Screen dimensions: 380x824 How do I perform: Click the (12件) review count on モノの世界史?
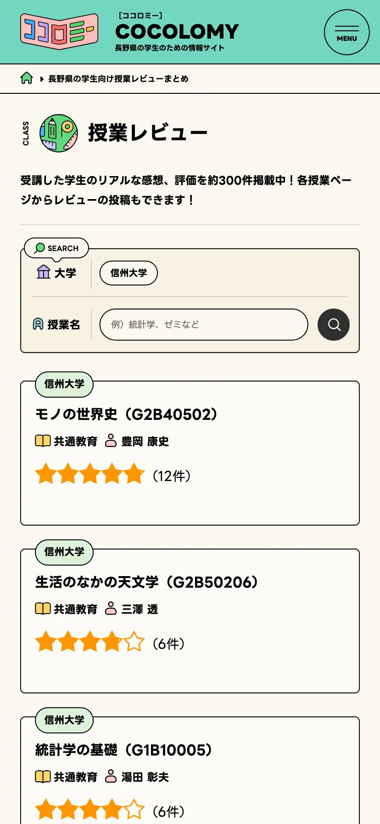tap(170, 475)
